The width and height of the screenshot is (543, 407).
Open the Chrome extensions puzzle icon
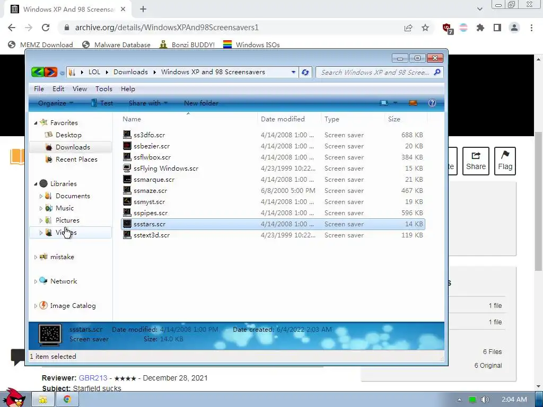click(x=480, y=28)
